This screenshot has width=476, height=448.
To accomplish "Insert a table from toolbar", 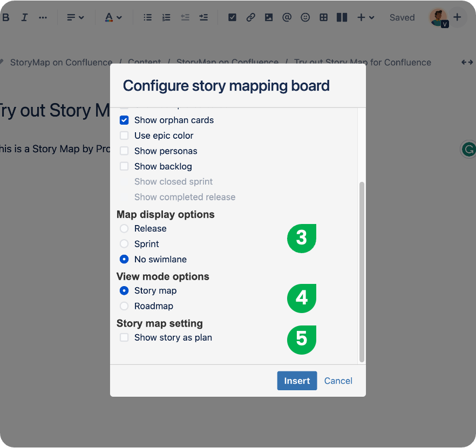I will [x=324, y=17].
